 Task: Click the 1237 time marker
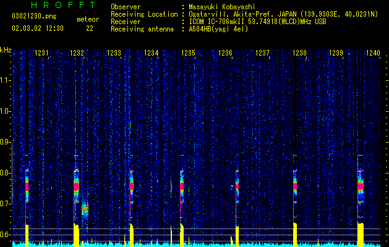pos(262,52)
